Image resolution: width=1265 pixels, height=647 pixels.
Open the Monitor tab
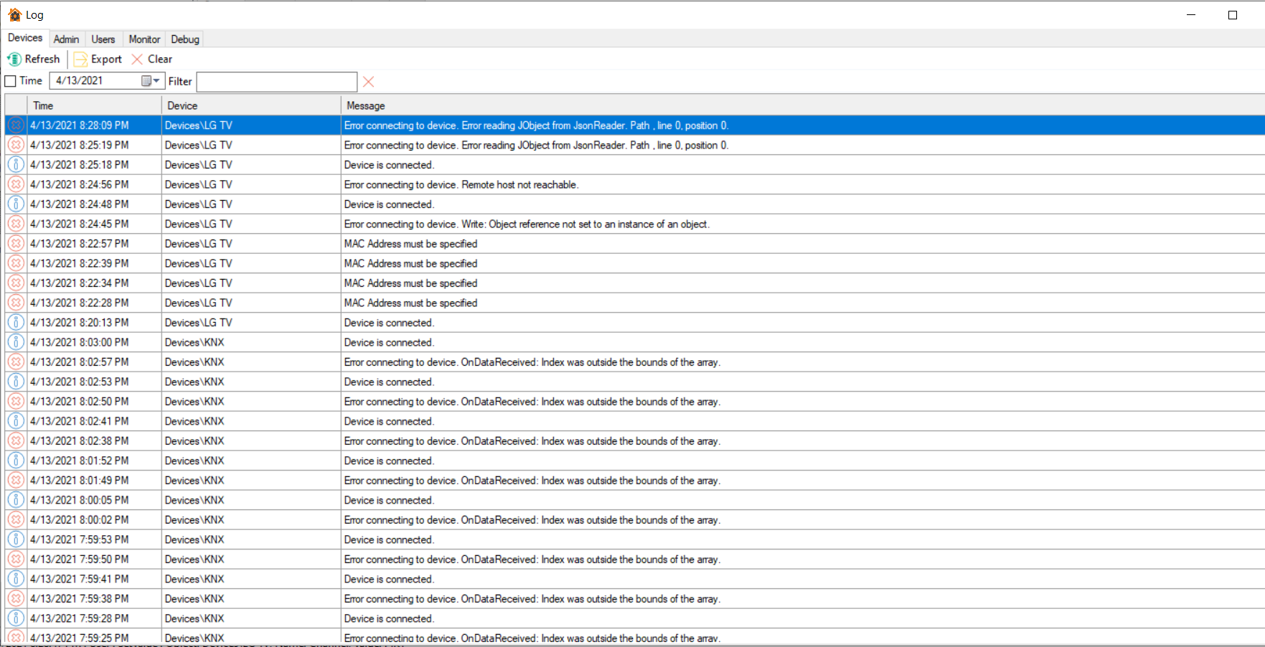[x=144, y=39]
